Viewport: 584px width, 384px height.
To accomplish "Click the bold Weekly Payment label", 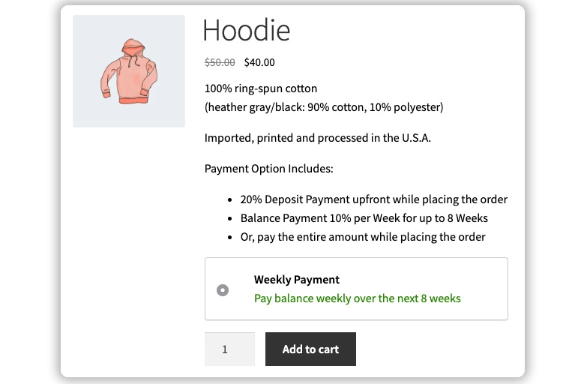I will click(297, 280).
